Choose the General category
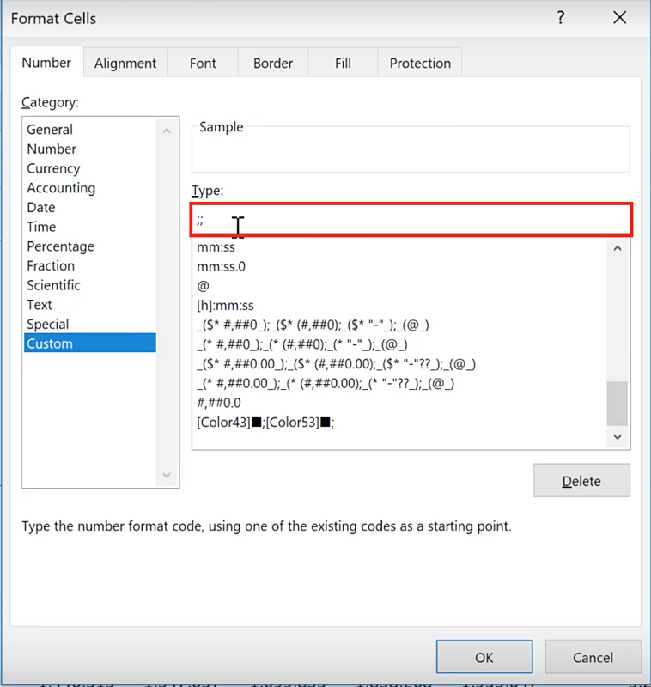 click(x=50, y=130)
